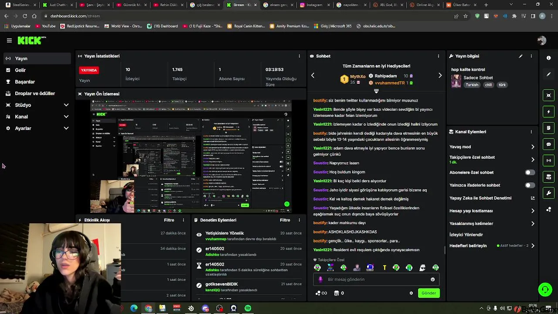Click the pencil icon in right rail
Image resolution: width=558 pixels, height=314 pixels.
click(548, 74)
